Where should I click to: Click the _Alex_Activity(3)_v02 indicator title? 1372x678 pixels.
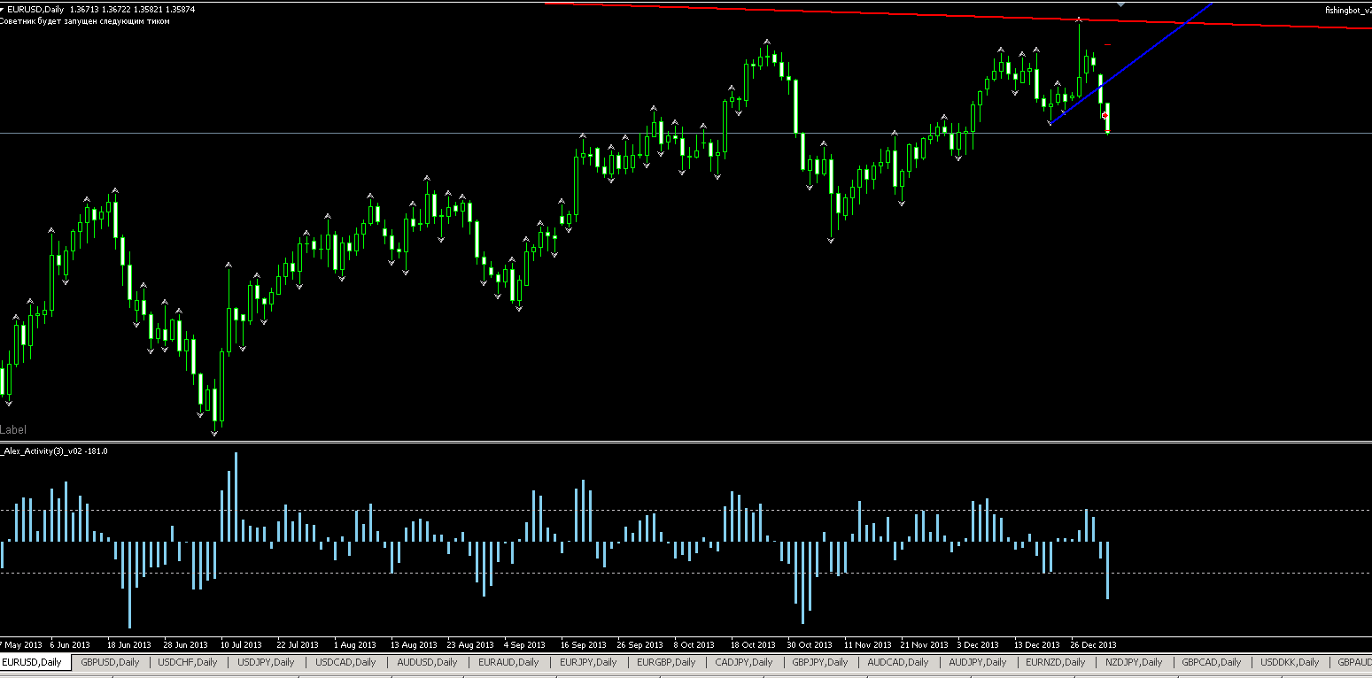(55, 451)
